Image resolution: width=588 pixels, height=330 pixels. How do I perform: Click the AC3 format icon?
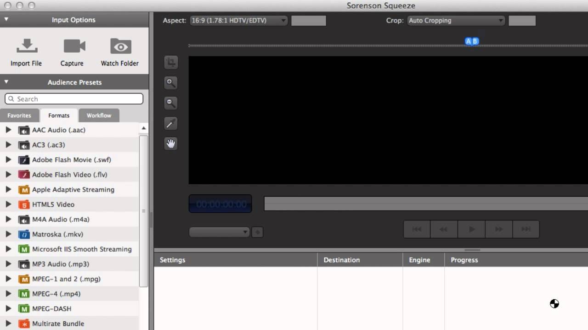pyautogui.click(x=24, y=145)
